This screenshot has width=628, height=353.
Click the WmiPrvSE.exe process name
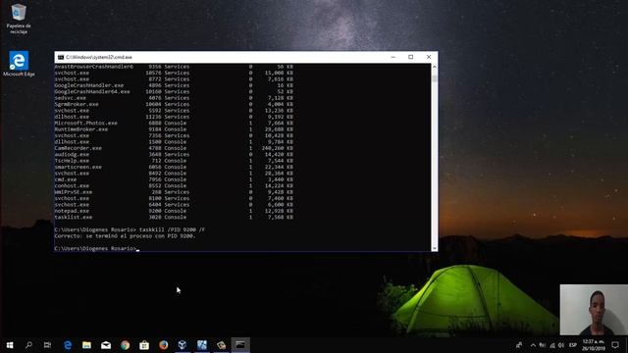[x=74, y=192]
